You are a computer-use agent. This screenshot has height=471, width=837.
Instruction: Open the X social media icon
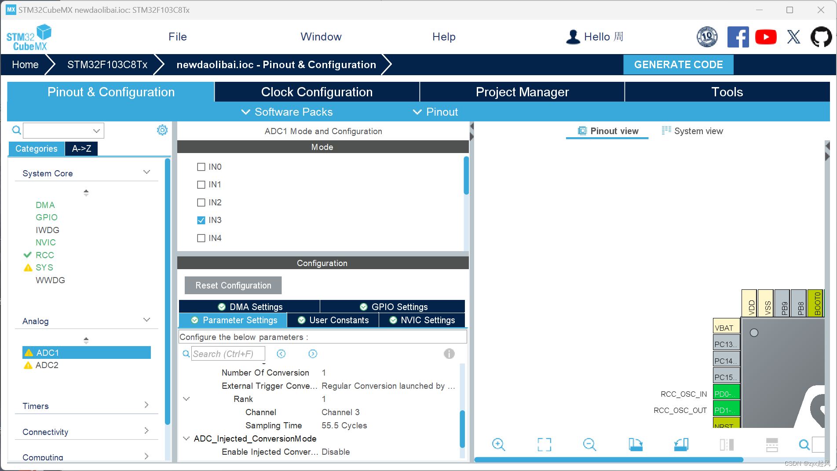[x=793, y=37]
